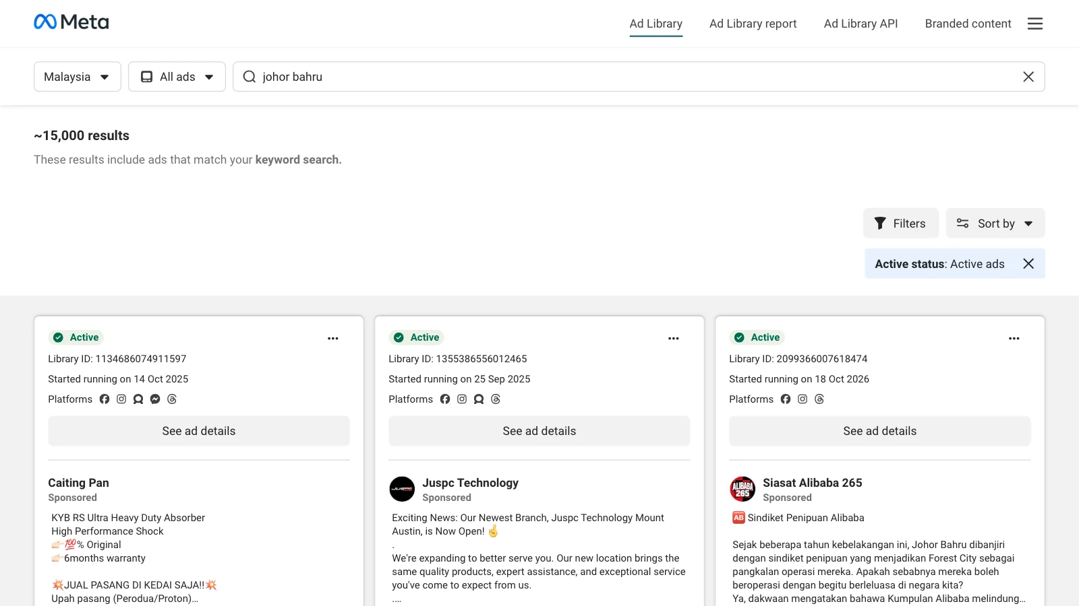Open the hamburger menu icon
The width and height of the screenshot is (1079, 606).
click(x=1035, y=24)
